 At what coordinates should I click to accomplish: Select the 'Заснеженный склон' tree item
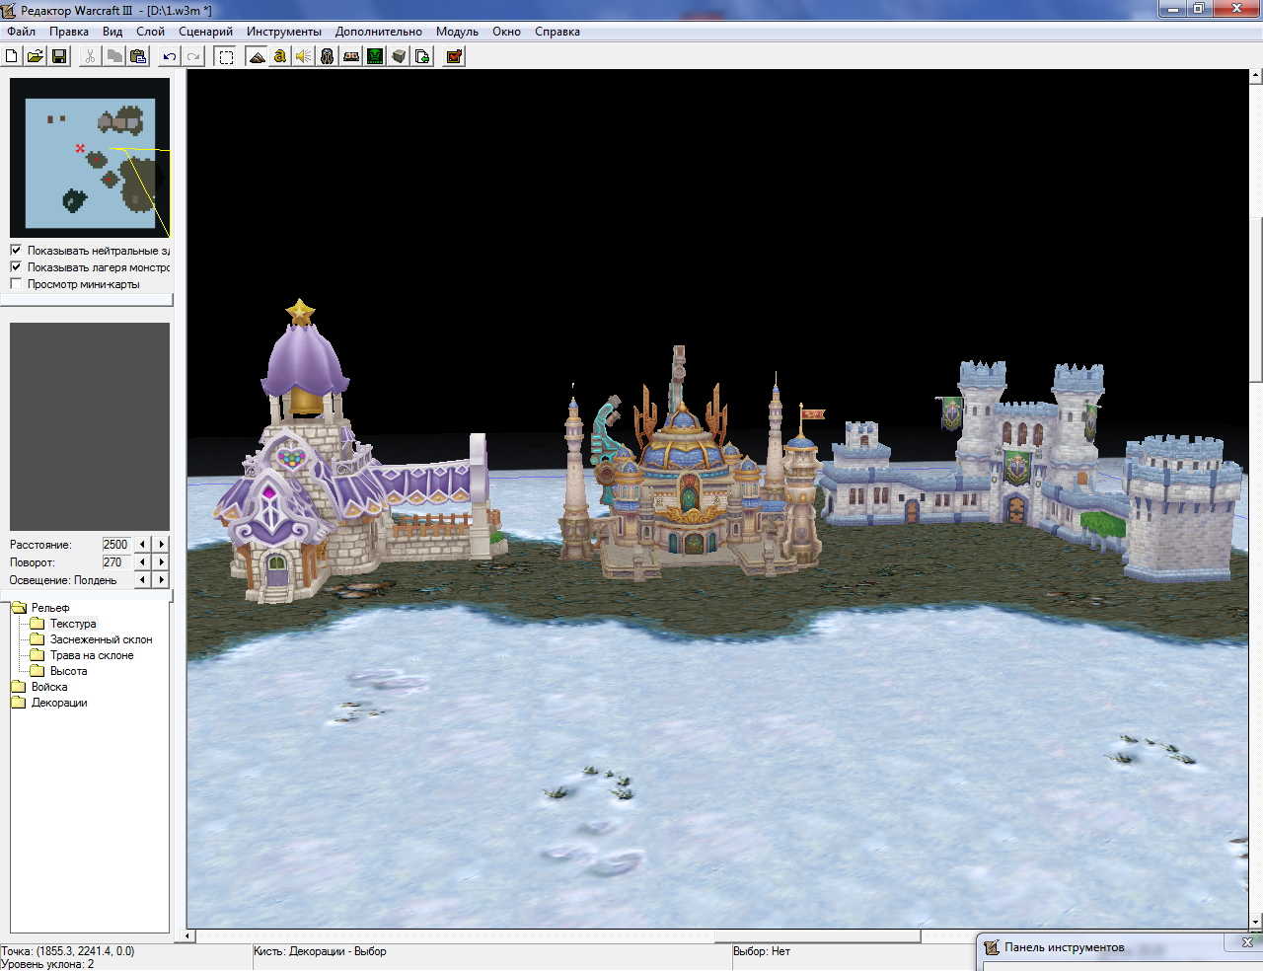pyautogui.click(x=101, y=639)
